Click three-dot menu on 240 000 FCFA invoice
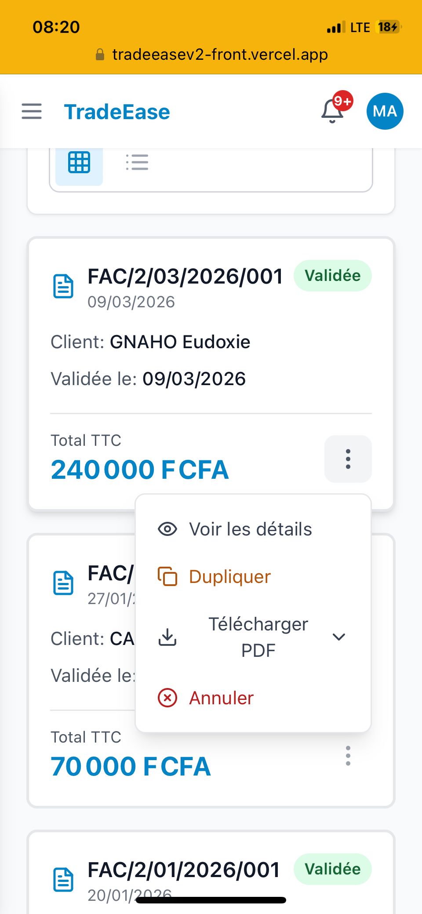Viewport: 422px width, 914px height. (348, 459)
